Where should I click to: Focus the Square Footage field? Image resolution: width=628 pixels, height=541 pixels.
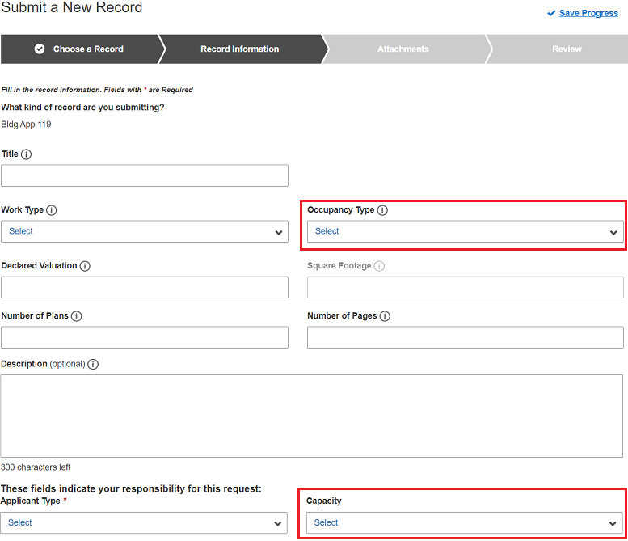coord(466,287)
